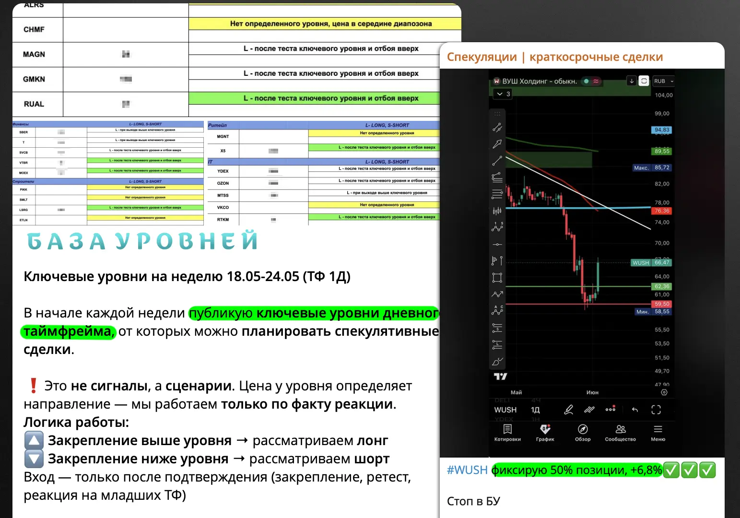
Task: Click the 'Стоп в БУ' text
Action: [x=473, y=501]
